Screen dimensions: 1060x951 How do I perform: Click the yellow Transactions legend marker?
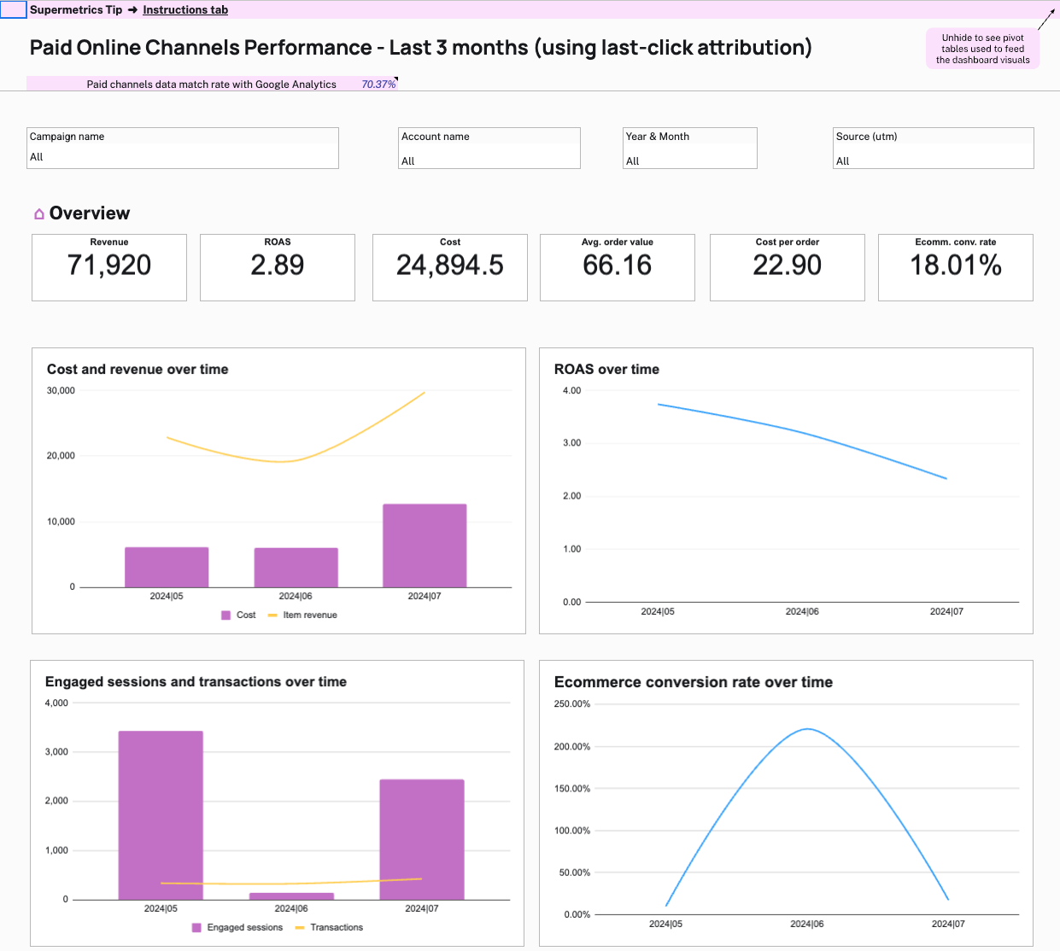300,928
